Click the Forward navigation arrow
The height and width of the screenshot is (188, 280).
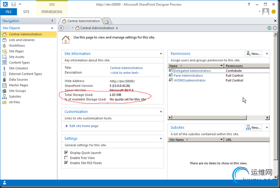[x=67, y=28]
